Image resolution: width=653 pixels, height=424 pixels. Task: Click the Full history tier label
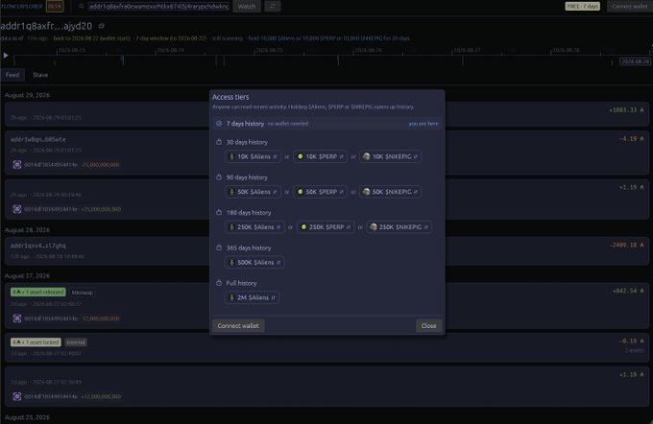tap(242, 283)
